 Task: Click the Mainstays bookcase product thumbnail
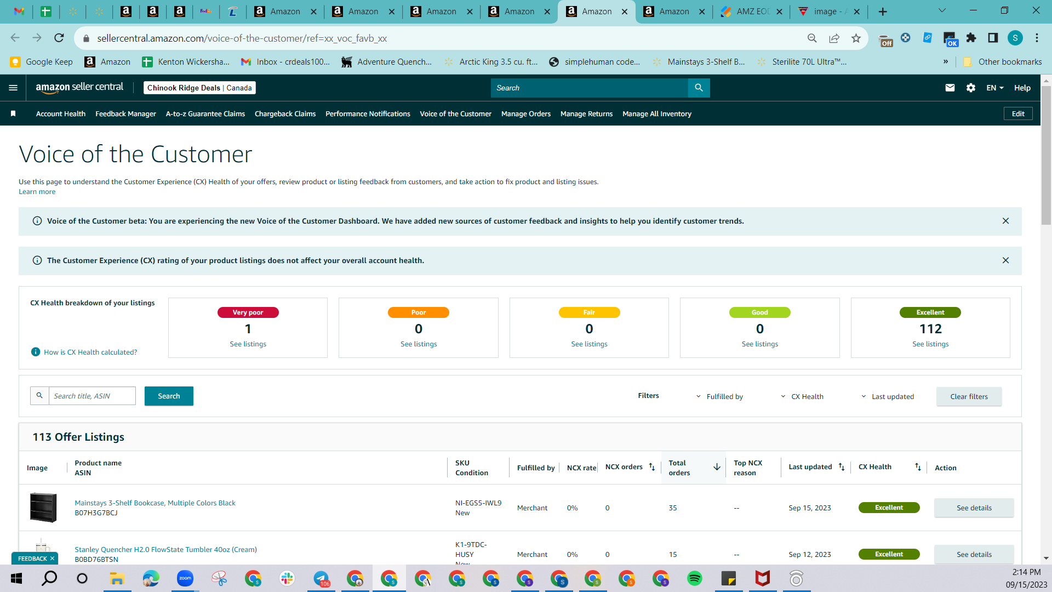[x=43, y=508]
